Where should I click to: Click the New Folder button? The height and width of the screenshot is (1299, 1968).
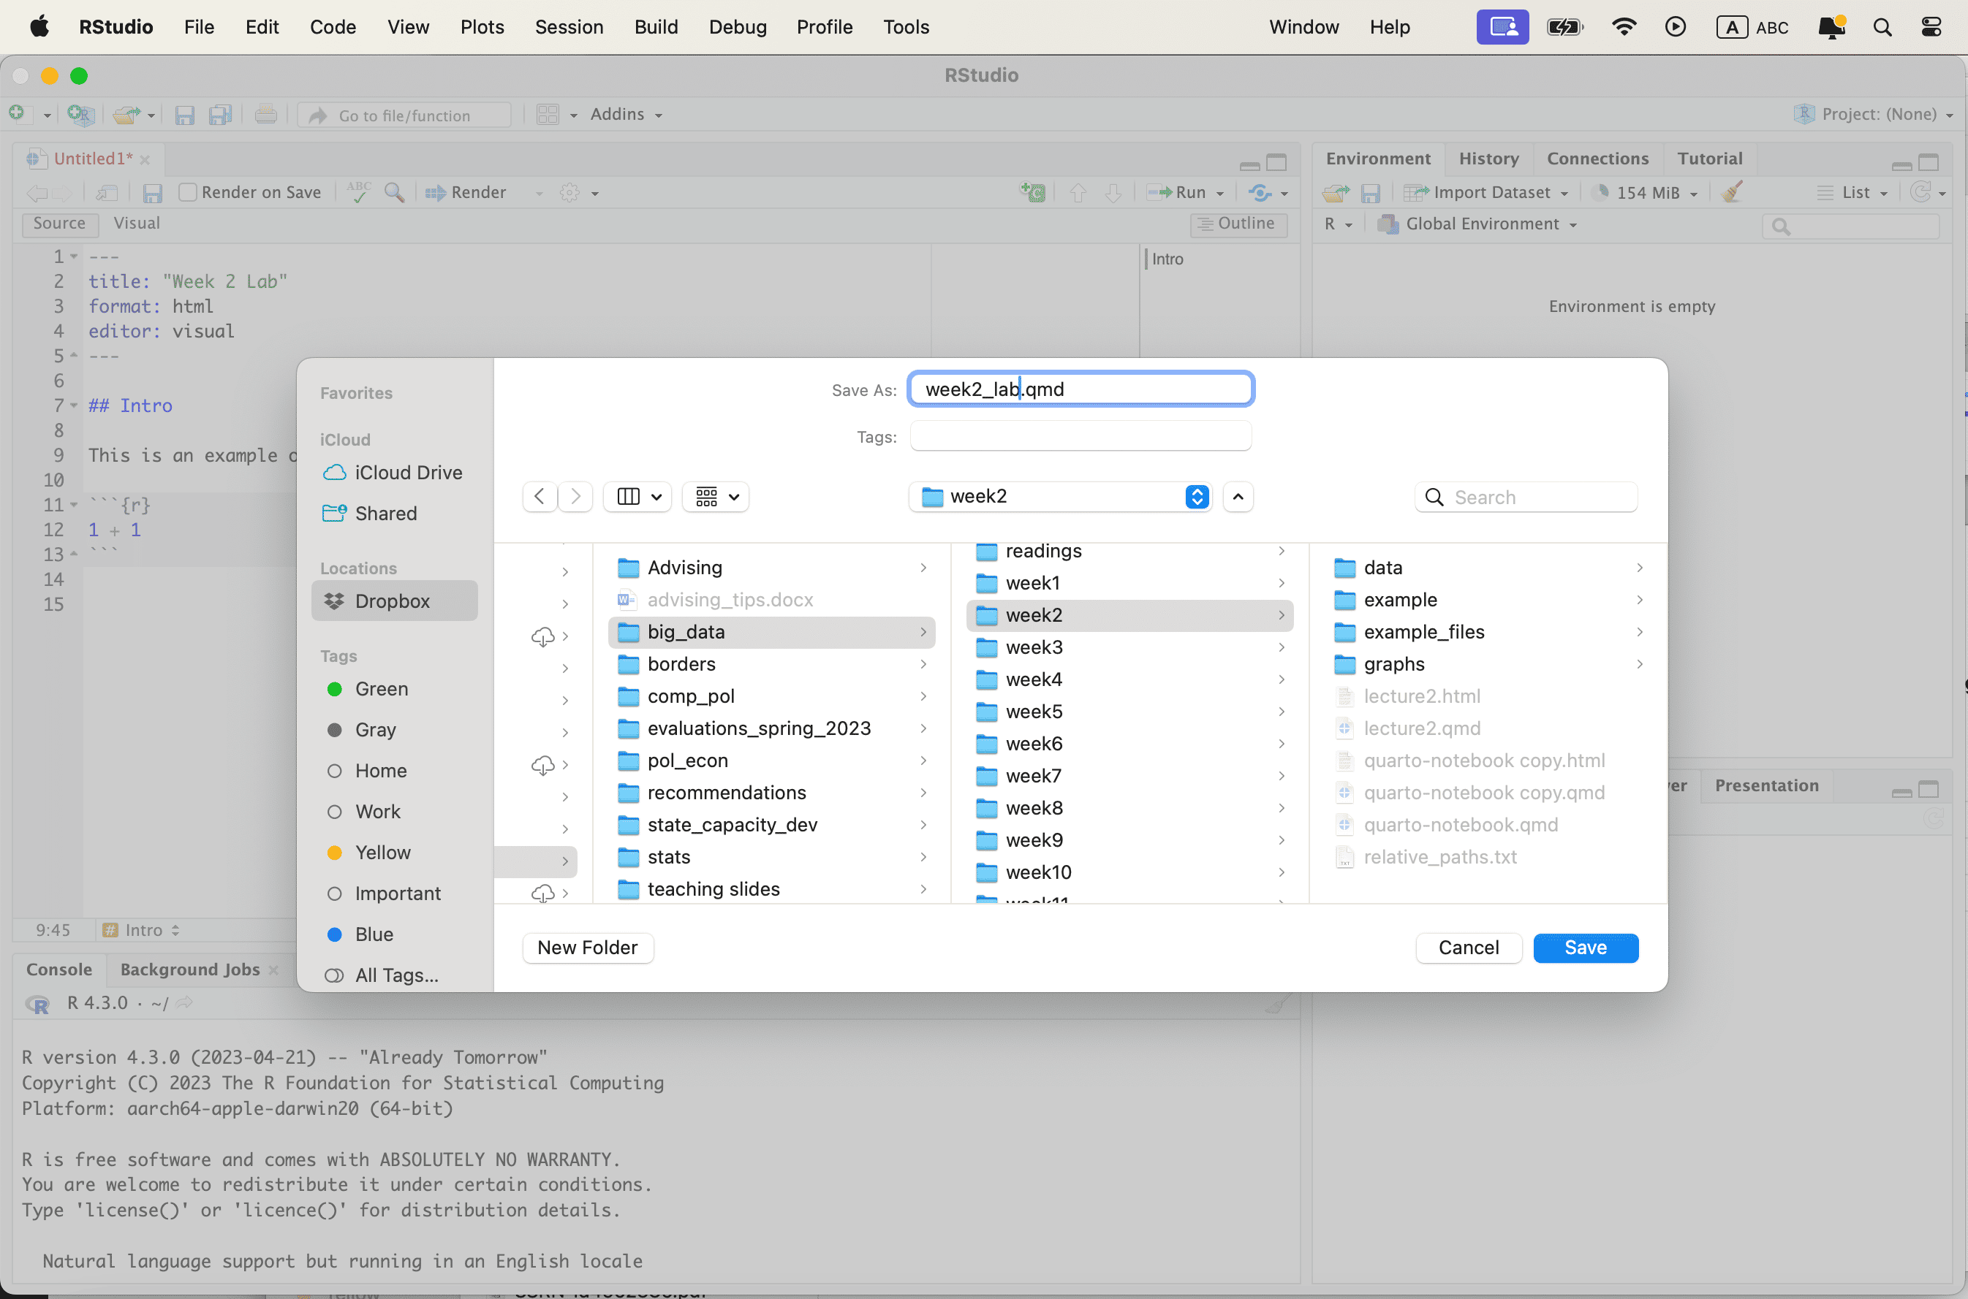(587, 947)
